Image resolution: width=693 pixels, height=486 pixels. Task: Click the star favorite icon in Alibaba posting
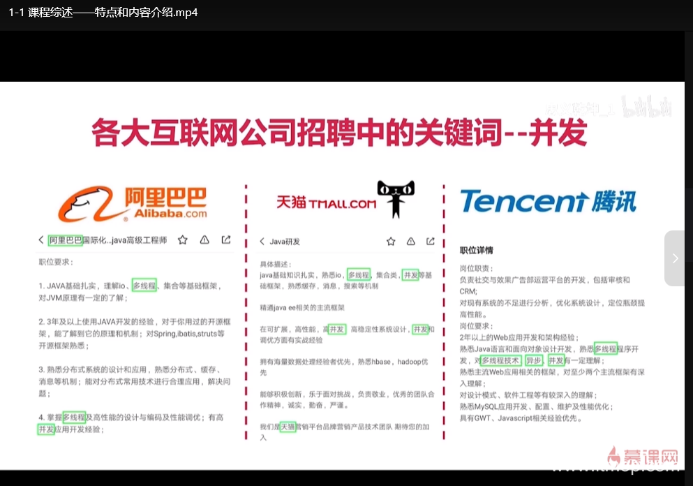[x=183, y=240]
